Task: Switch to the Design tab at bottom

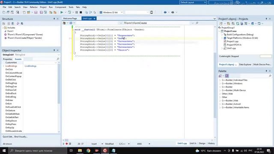Action: [x=202, y=143]
